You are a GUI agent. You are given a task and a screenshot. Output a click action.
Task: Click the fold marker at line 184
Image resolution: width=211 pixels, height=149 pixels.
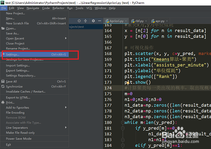click(x=123, y=145)
